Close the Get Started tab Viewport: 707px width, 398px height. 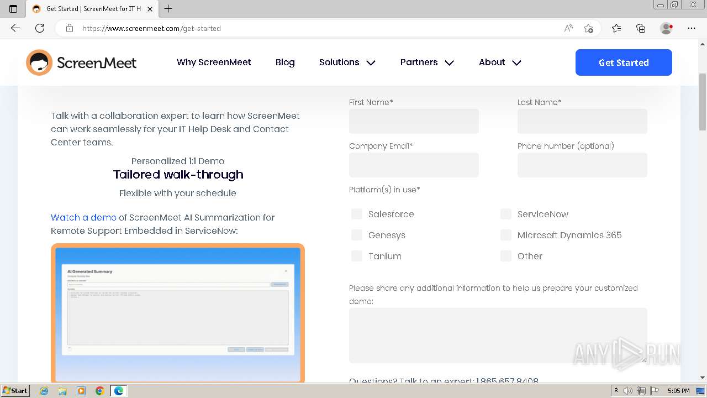tap(150, 9)
